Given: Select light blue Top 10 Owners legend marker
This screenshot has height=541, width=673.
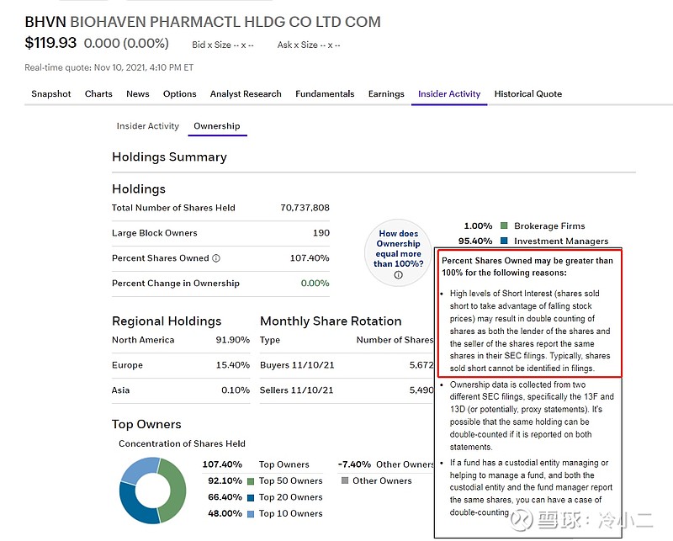Looking at the screenshot, I should point(250,514).
